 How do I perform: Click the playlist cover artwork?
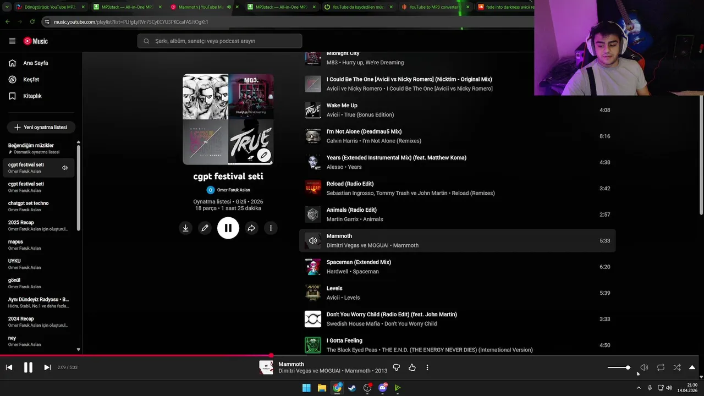tap(228, 119)
